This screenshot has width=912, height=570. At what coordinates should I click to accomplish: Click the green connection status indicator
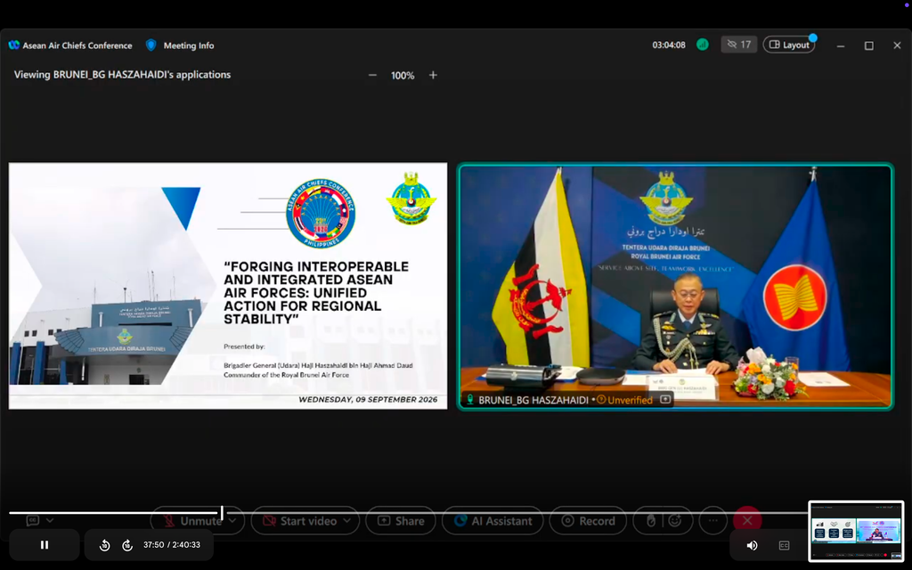coord(703,45)
